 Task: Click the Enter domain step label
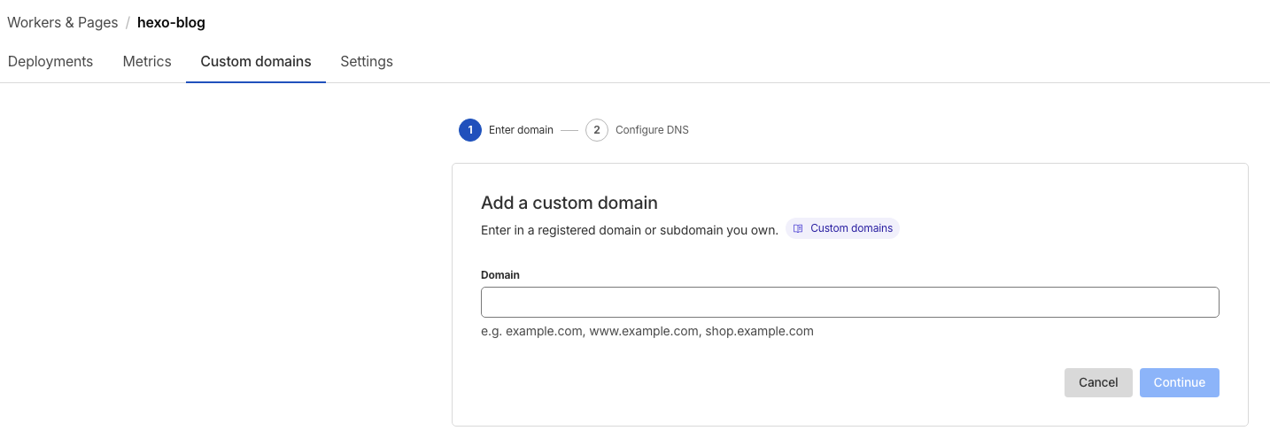tap(521, 130)
